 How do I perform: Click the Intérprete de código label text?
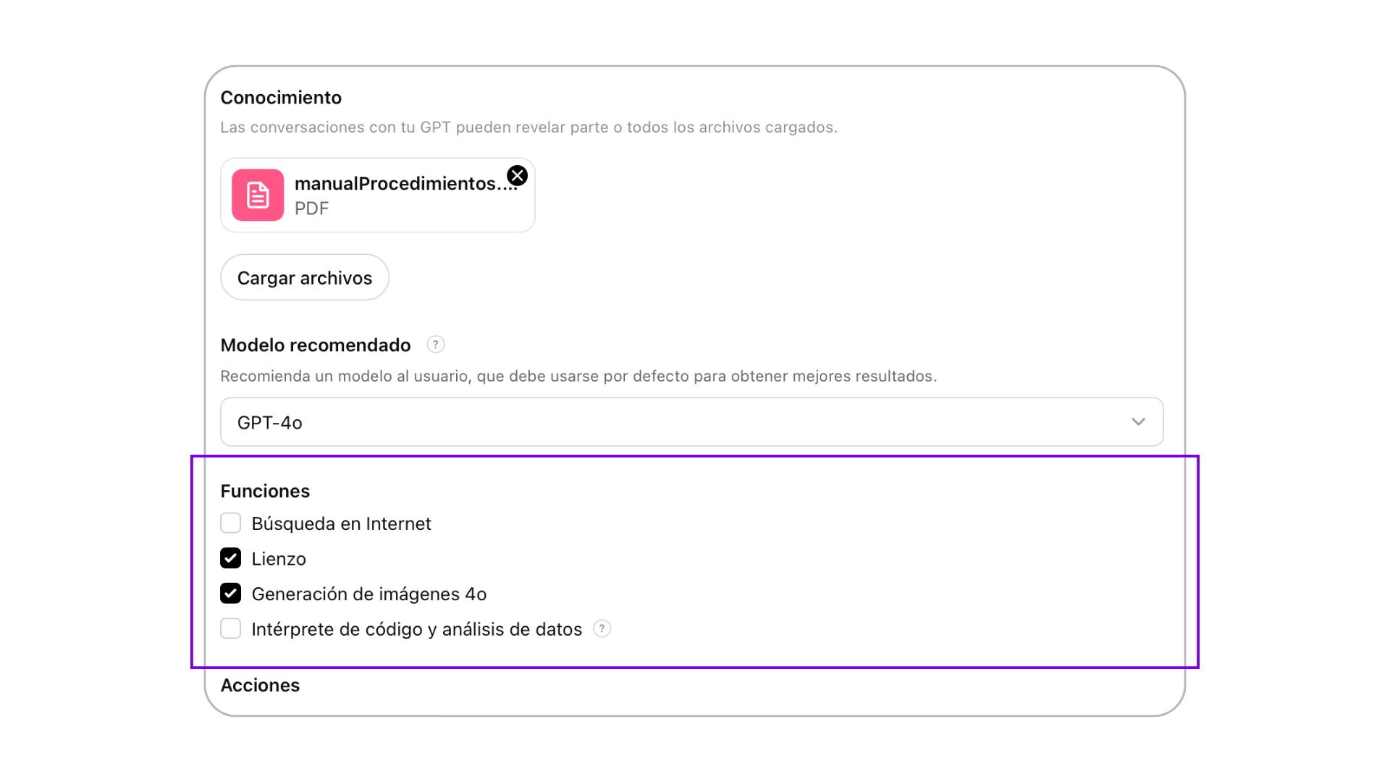point(417,629)
